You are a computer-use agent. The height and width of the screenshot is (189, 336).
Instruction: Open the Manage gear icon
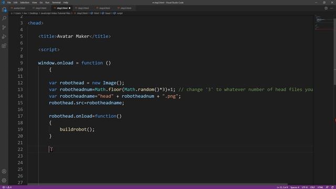[x=4, y=181]
